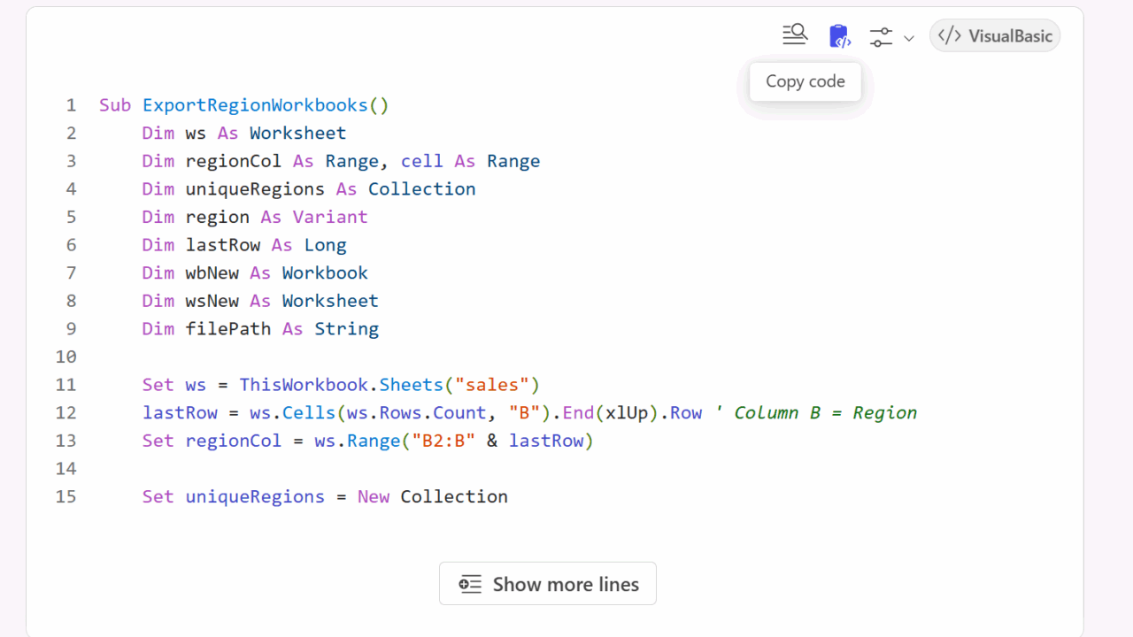Click the expand icon inside Show more lines
Viewport: 1133px width, 637px height.
point(470,584)
